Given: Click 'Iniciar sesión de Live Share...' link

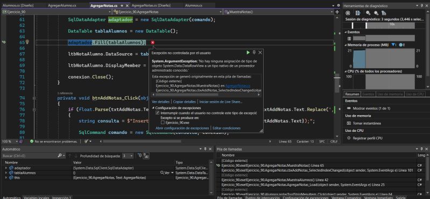Looking at the screenshot, I should coord(221,102).
